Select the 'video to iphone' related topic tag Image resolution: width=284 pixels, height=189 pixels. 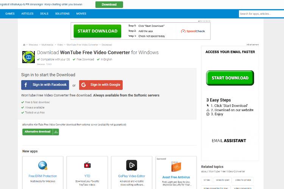tap(243, 180)
